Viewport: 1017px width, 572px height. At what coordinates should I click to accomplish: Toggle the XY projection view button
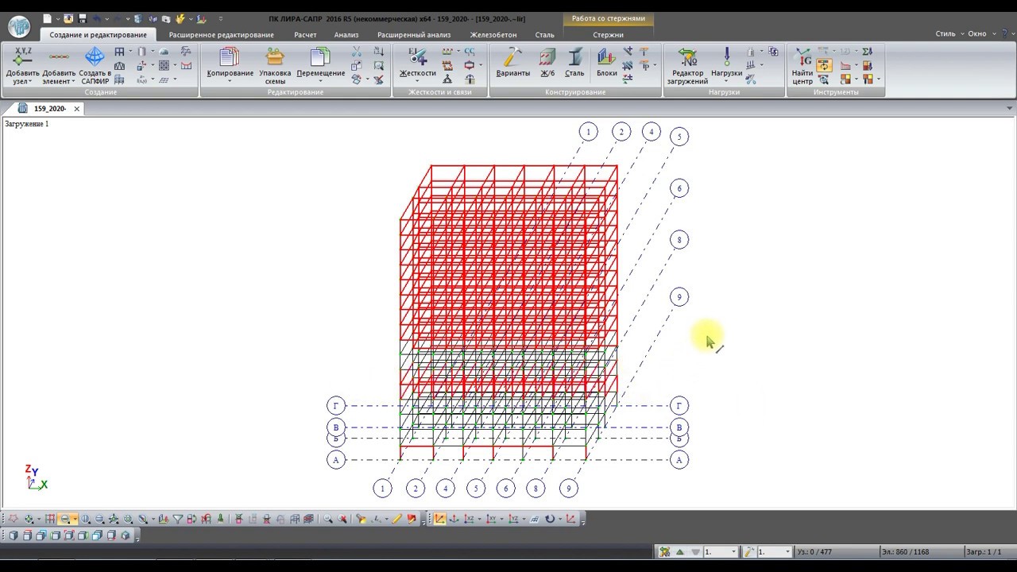click(x=491, y=519)
